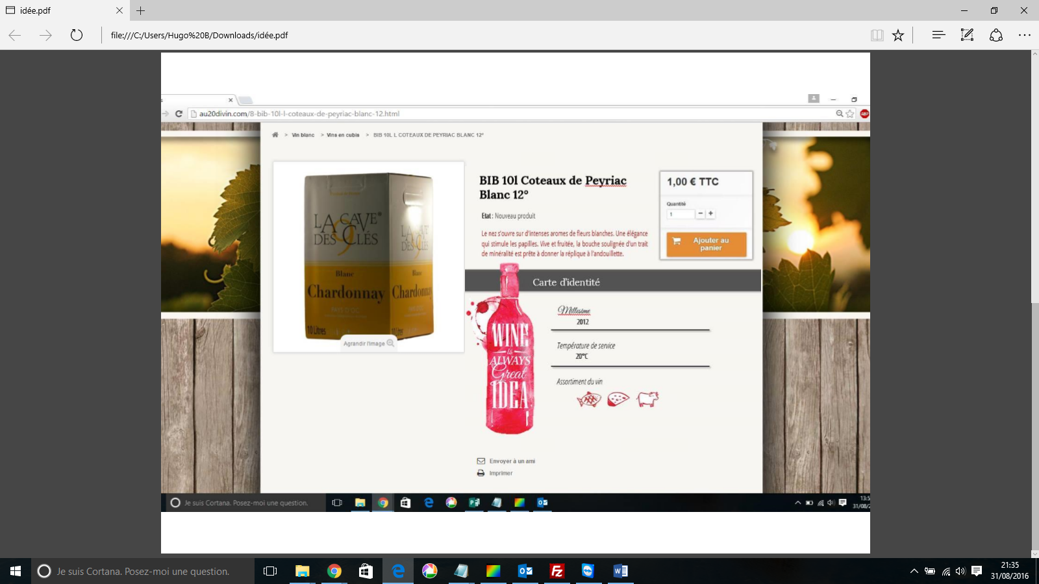Increase quantity with the plus in the PDF
This screenshot has width=1039, height=584.
pyautogui.click(x=710, y=213)
